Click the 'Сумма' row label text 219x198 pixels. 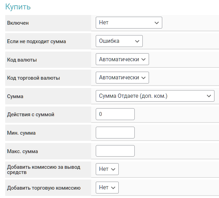coord(15,96)
